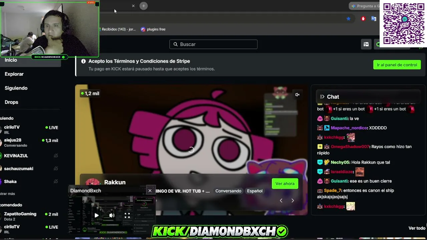Image resolution: width=427 pixels, height=240 pixels.
Task: Open alejus28 channel in sidebar
Action: (x=30, y=142)
